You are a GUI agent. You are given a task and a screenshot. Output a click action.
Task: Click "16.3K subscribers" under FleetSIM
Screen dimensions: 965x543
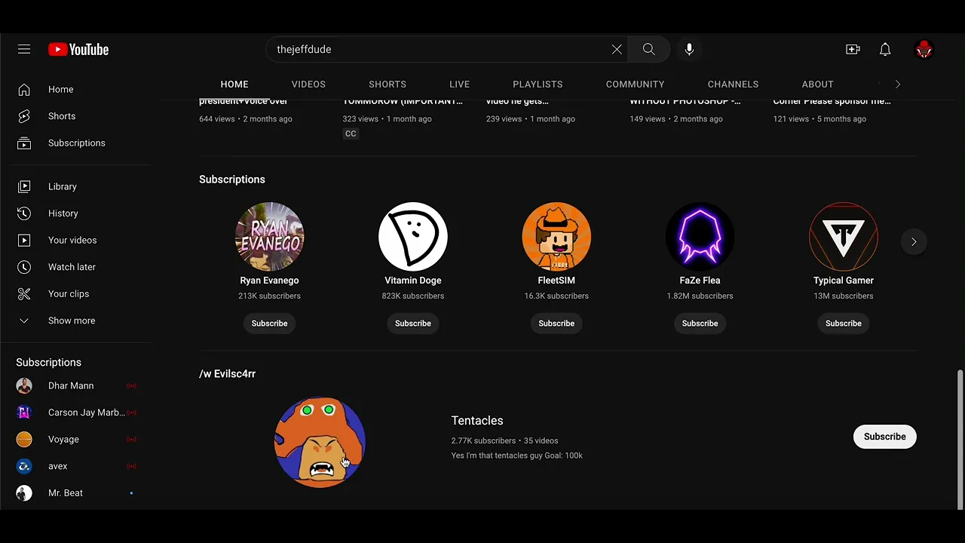556,296
